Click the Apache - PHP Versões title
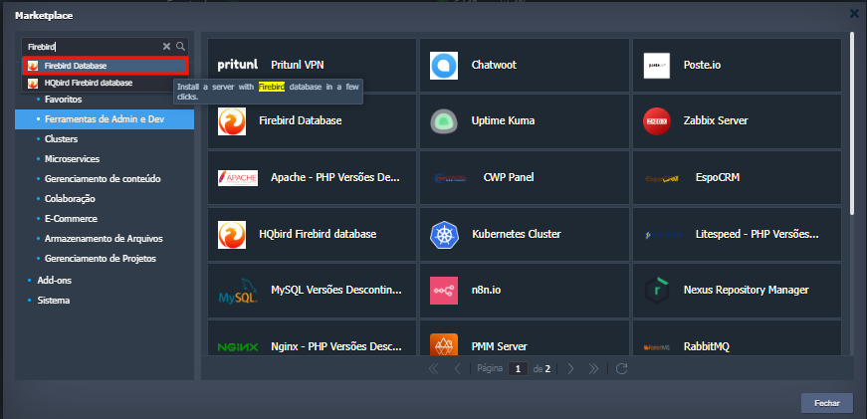867x419 pixels. point(335,177)
